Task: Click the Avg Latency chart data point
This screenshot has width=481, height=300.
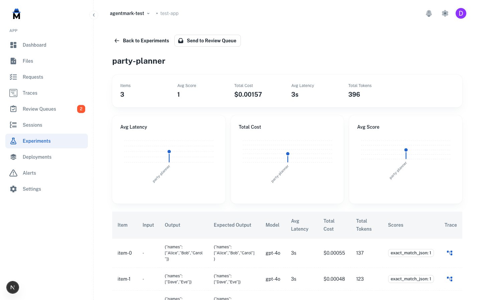Action: click(169, 152)
